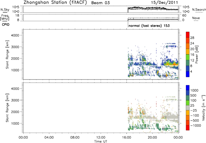
Task: Click the gray band of Velocity color bar
Action: coord(188,108)
